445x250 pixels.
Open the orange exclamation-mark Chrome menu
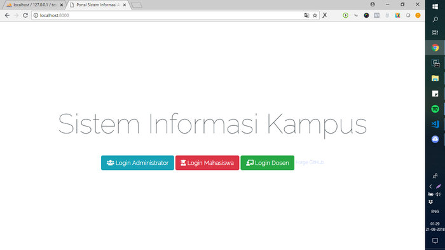pos(418,15)
